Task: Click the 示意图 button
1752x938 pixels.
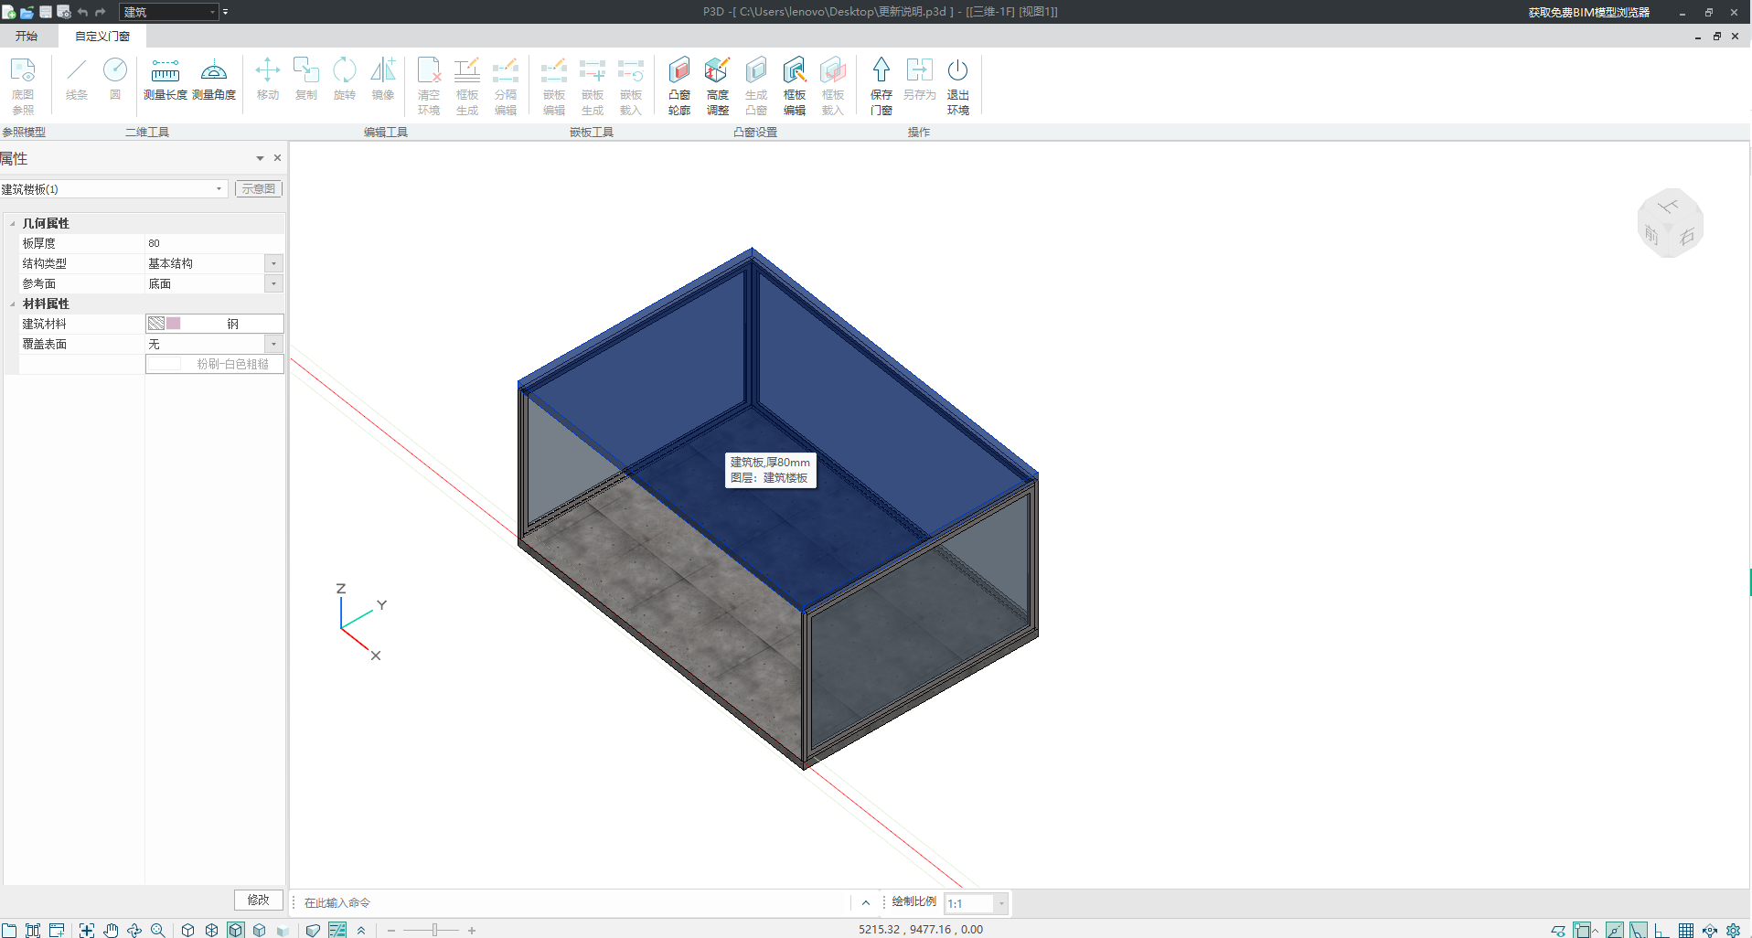Action: tap(259, 188)
